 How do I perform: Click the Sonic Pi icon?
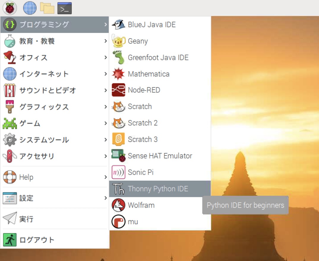pyautogui.click(x=119, y=172)
